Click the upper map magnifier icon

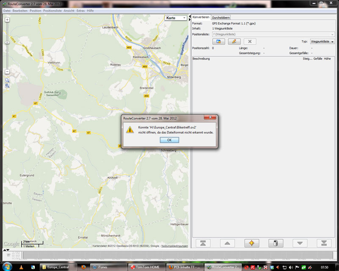point(7,80)
